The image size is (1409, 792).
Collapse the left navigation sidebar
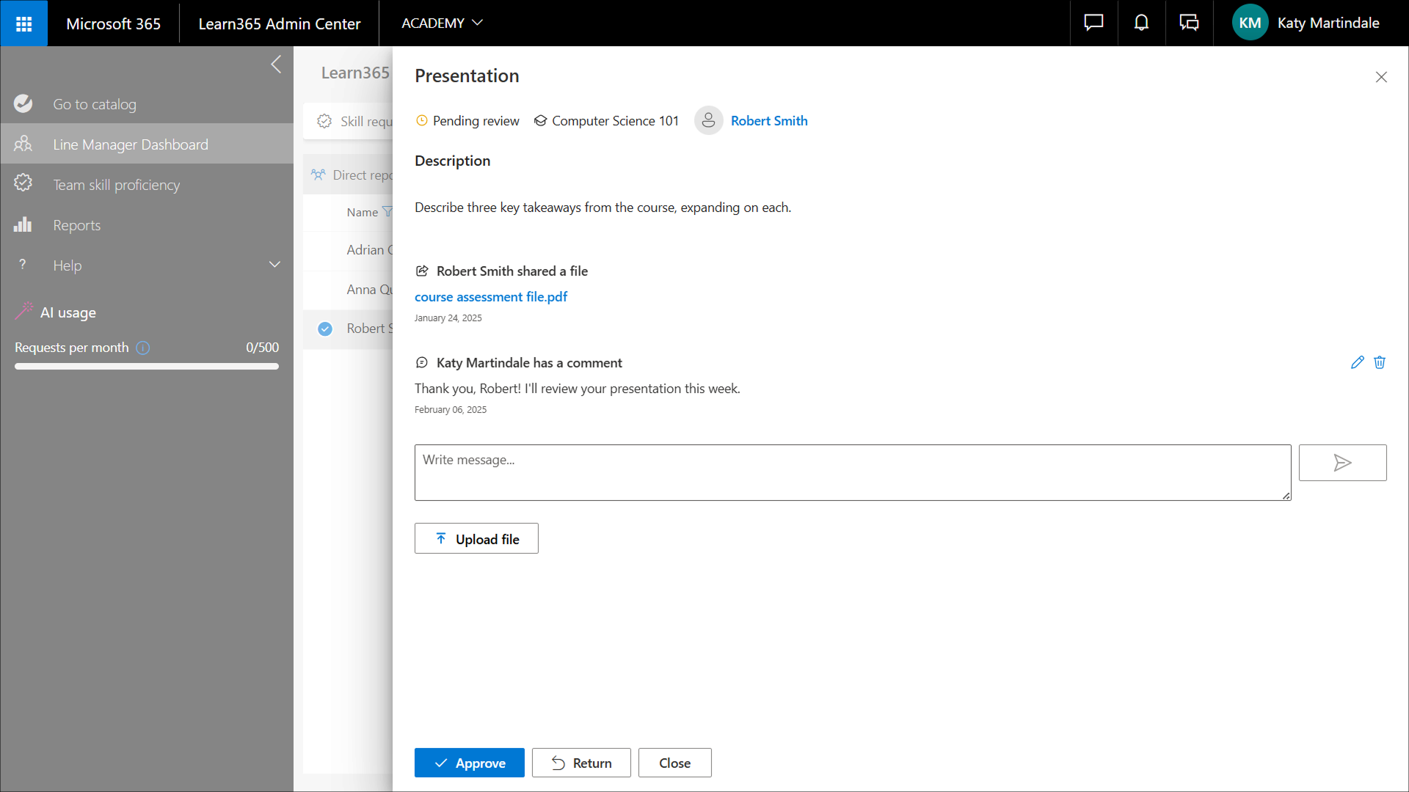coord(276,65)
